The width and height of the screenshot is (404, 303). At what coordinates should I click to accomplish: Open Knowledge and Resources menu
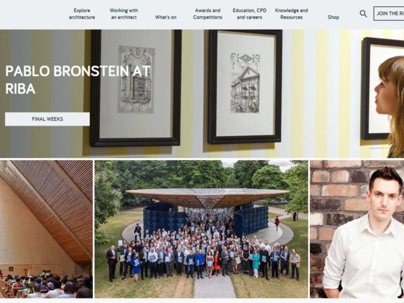(292, 14)
